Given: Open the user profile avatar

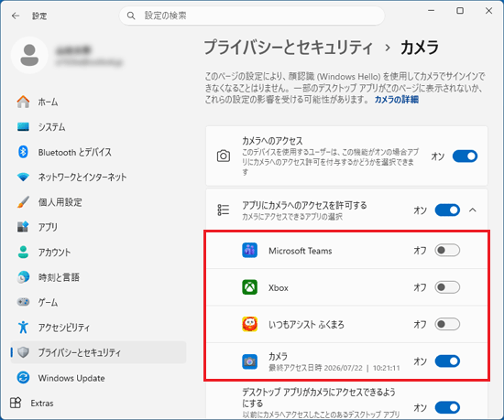Looking at the screenshot, I should pos(29,55).
